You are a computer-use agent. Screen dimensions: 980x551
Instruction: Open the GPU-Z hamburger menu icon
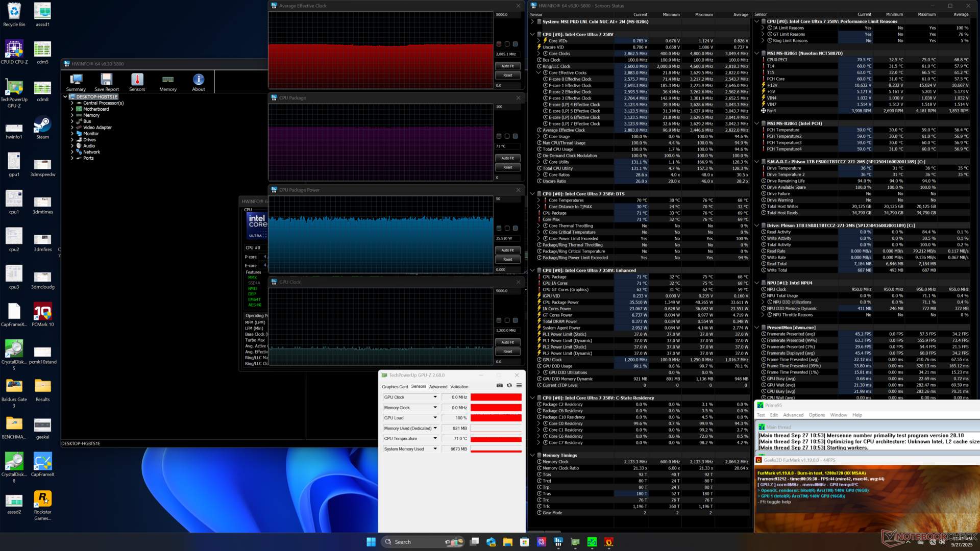pyautogui.click(x=519, y=386)
